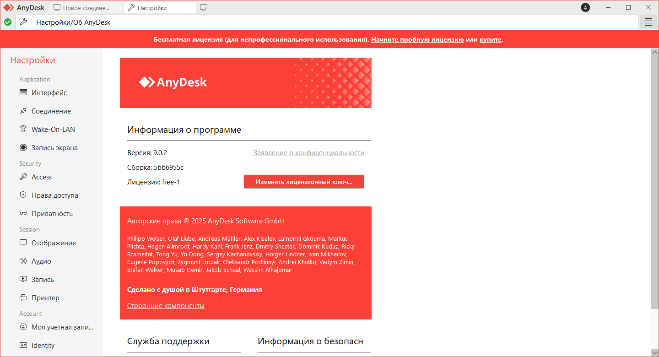Select the Настройки tab
The width and height of the screenshot is (659, 357).
160,8
